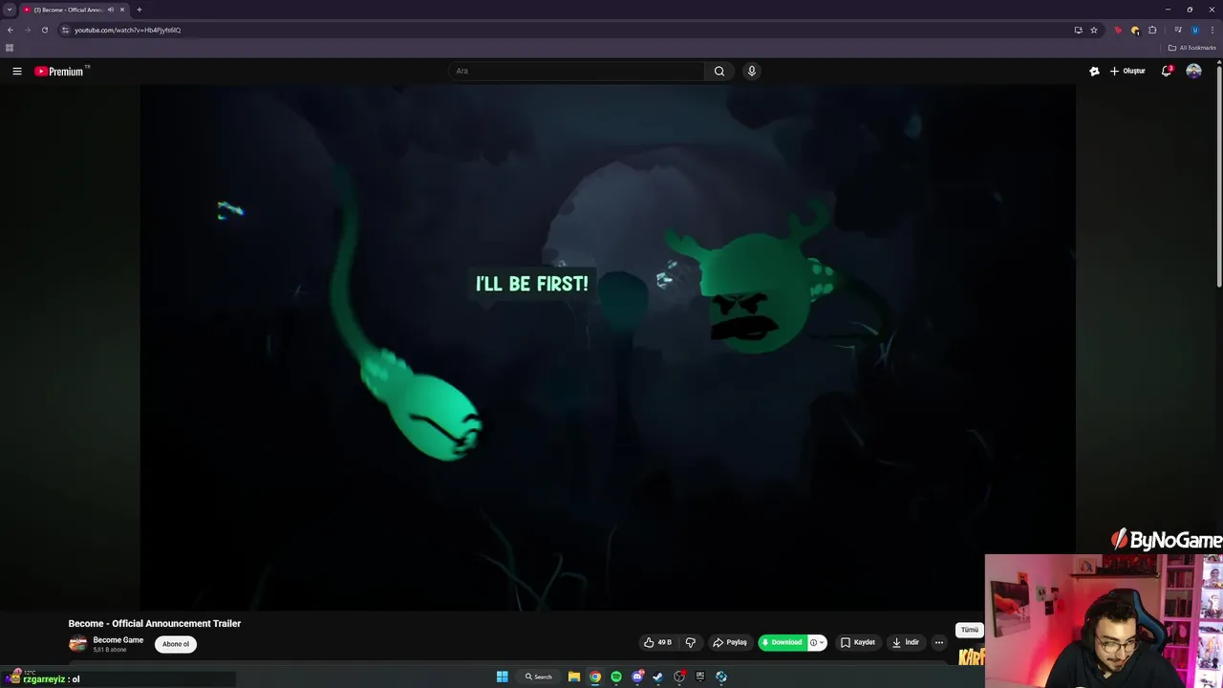Screen dimensions: 1223x688
Task: View site information icon in address bar
Action: (x=65, y=30)
